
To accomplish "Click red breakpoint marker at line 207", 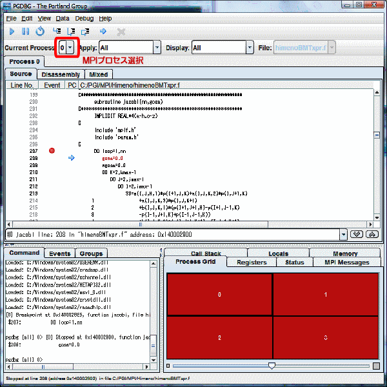I will coord(52,150).
